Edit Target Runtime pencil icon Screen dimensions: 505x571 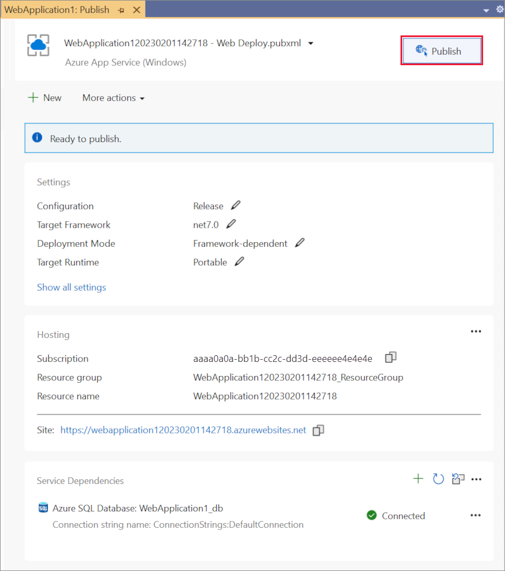point(239,262)
